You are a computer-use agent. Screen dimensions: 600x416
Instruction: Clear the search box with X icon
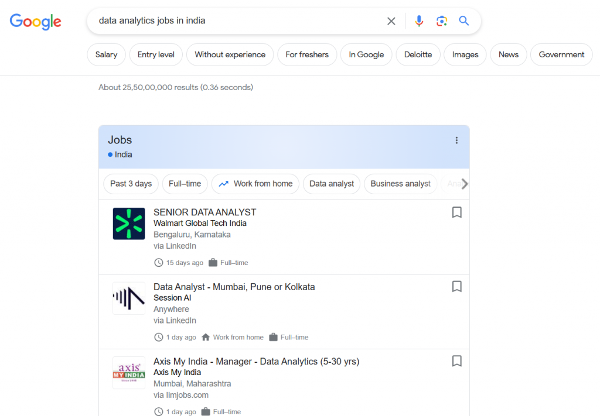391,21
